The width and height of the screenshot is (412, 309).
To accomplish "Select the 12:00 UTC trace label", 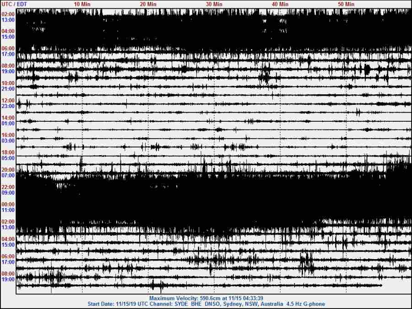I will pos(8,101).
